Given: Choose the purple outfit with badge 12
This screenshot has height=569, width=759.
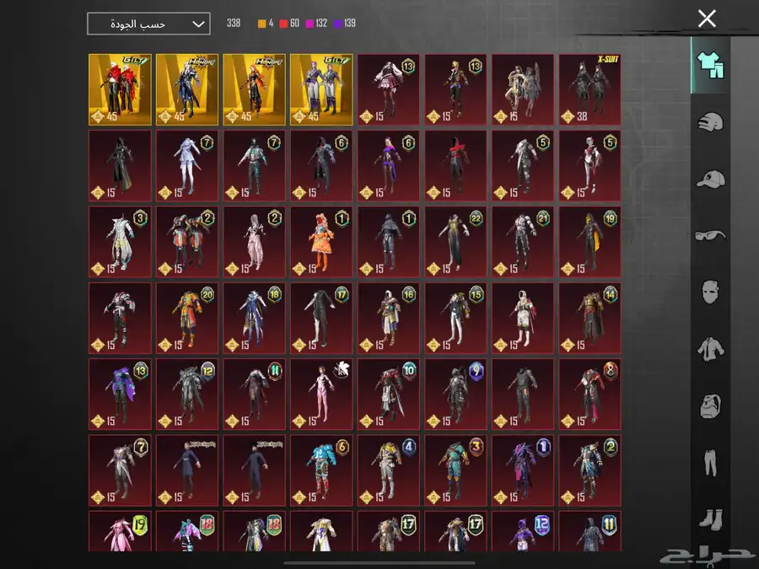Looking at the screenshot, I should click(523, 531).
